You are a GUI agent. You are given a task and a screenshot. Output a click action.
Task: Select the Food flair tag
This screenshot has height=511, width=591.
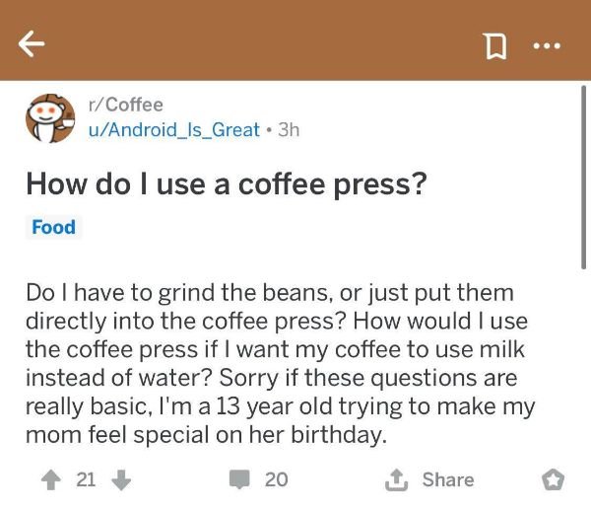tap(53, 227)
